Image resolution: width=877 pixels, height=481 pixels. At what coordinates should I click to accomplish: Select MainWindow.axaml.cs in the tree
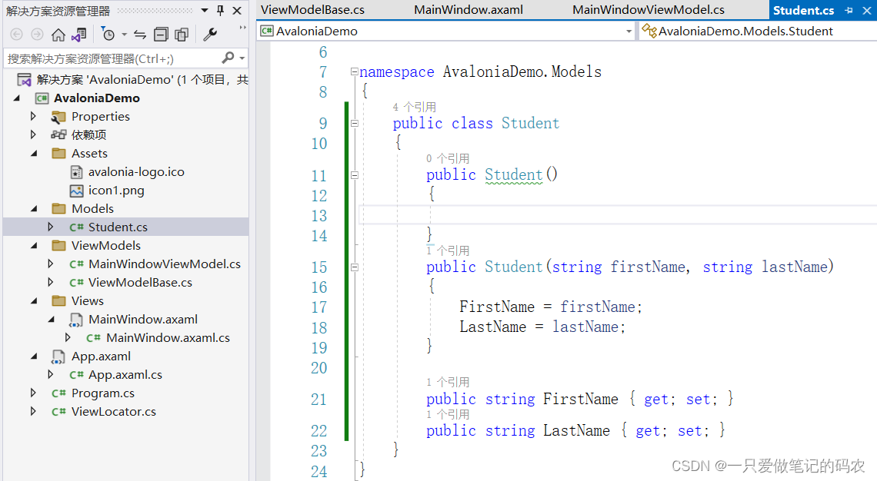(x=168, y=338)
